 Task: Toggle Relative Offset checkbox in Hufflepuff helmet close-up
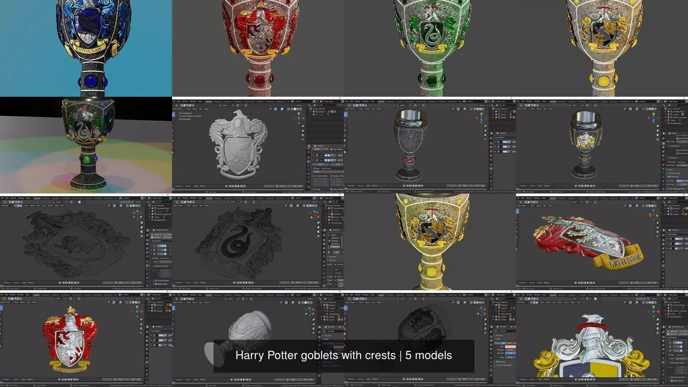click(x=672, y=363)
